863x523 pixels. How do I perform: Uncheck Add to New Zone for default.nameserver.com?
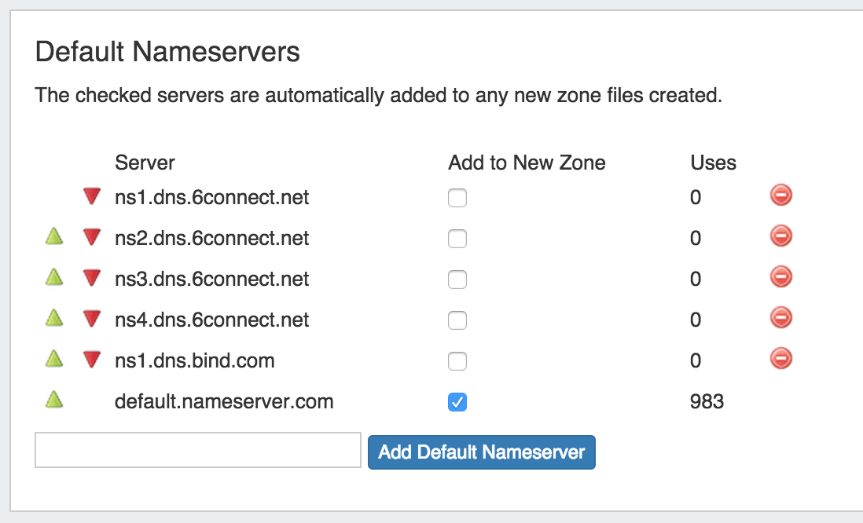click(457, 402)
